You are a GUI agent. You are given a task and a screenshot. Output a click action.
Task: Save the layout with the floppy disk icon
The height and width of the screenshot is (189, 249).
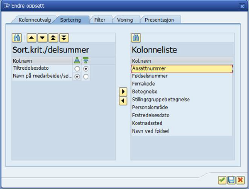(231, 180)
